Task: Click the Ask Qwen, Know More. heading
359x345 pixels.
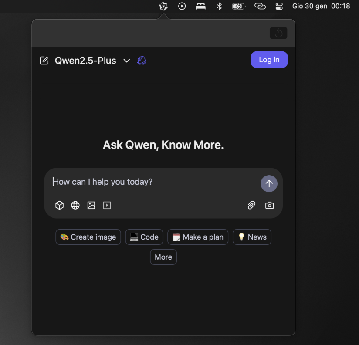Action: [x=163, y=145]
